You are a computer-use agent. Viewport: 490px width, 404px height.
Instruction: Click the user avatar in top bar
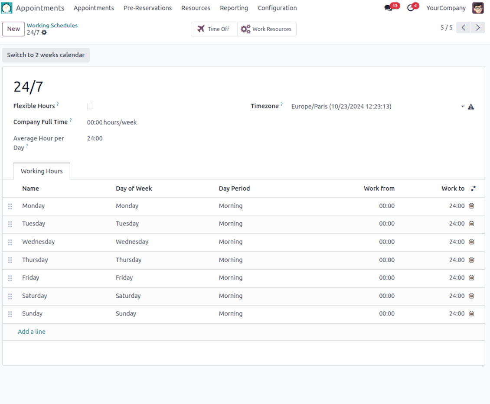(478, 8)
